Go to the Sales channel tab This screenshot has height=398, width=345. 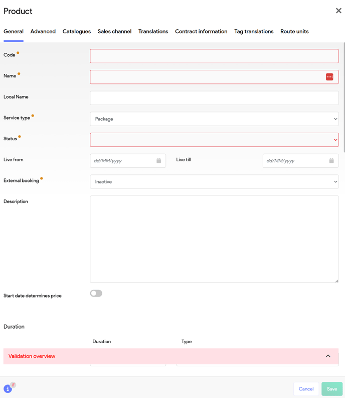(114, 32)
